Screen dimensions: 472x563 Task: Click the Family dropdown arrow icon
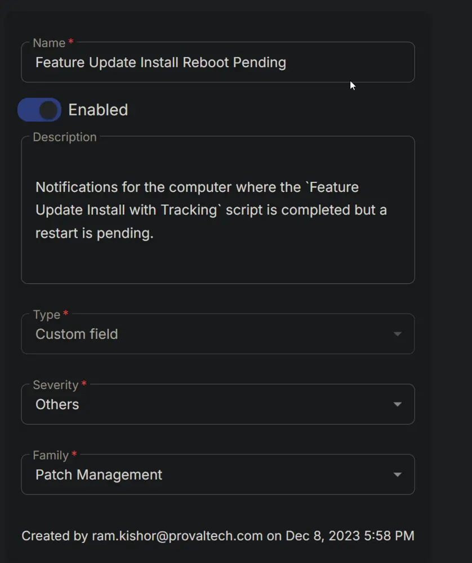[x=397, y=475]
